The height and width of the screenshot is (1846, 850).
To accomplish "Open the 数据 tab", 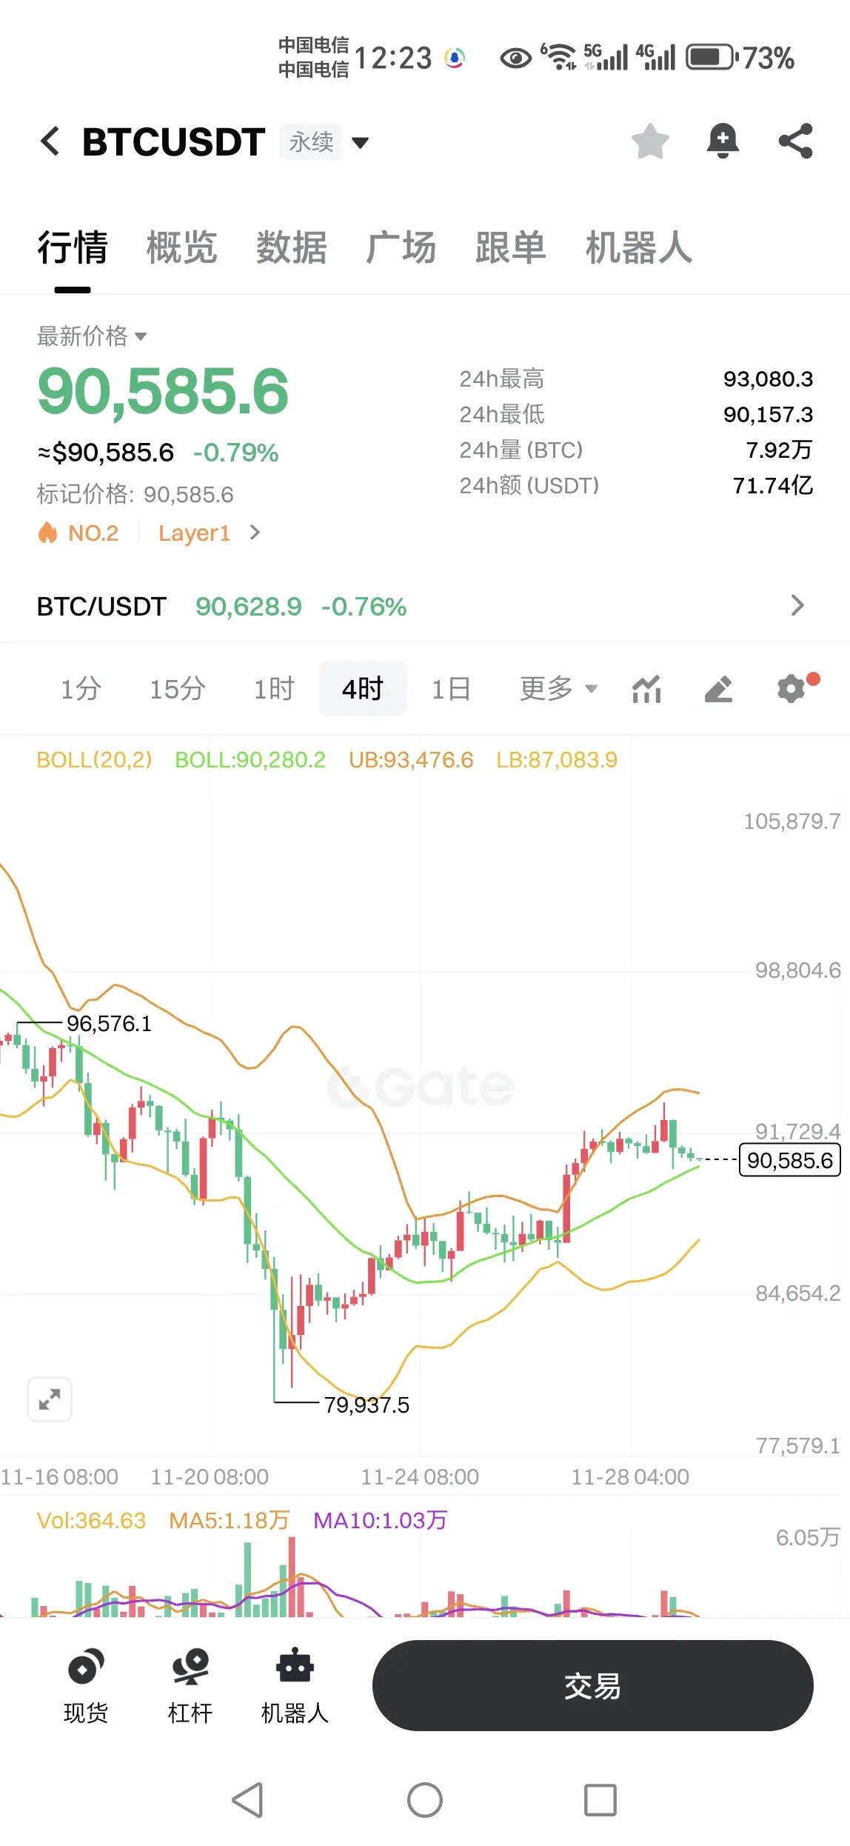I will point(292,247).
